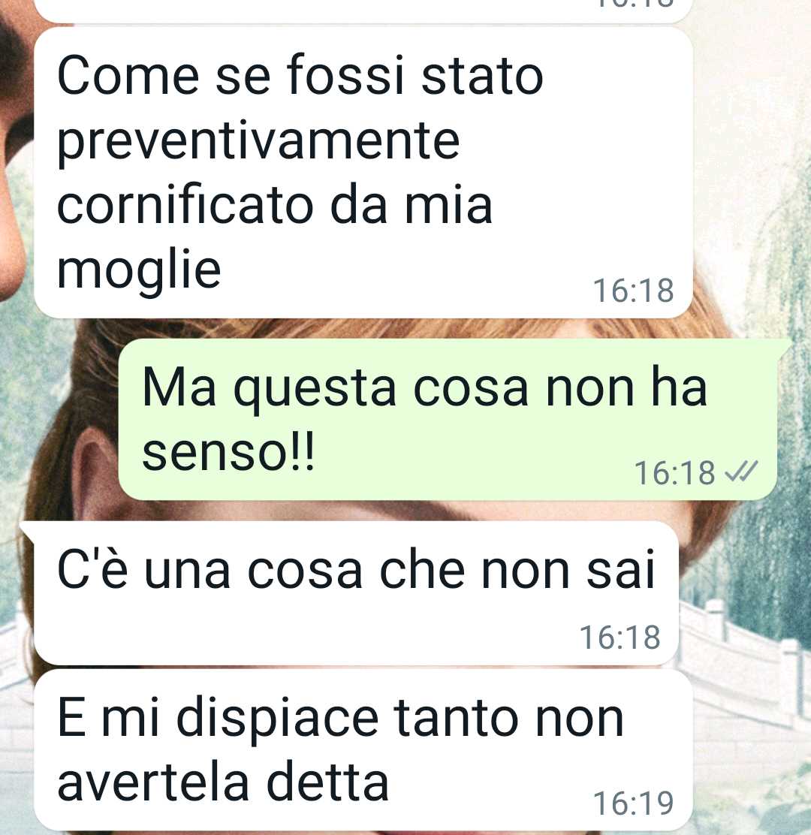
Task: Tap the partially visible bubble at the top
Action: click(x=363, y=11)
